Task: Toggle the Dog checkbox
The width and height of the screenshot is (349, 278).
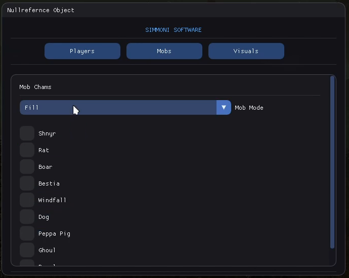Action: click(27, 217)
